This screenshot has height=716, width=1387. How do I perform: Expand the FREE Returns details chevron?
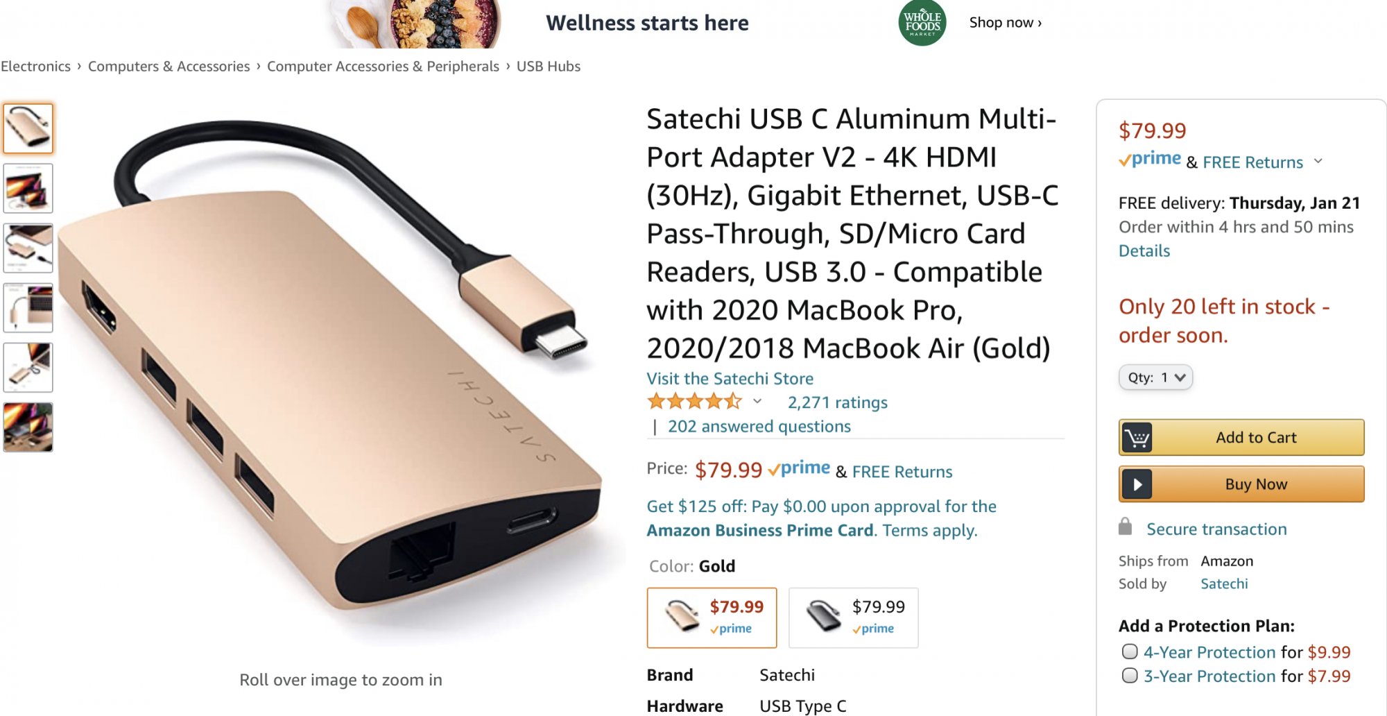(x=1318, y=162)
